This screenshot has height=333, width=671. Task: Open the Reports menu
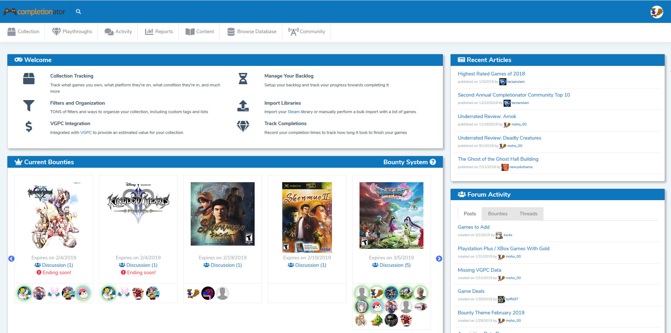159,32
